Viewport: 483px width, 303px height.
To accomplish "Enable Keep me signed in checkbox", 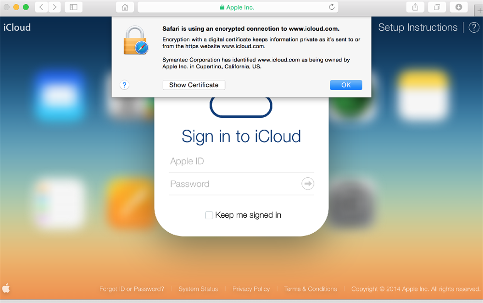I will coord(209,215).
